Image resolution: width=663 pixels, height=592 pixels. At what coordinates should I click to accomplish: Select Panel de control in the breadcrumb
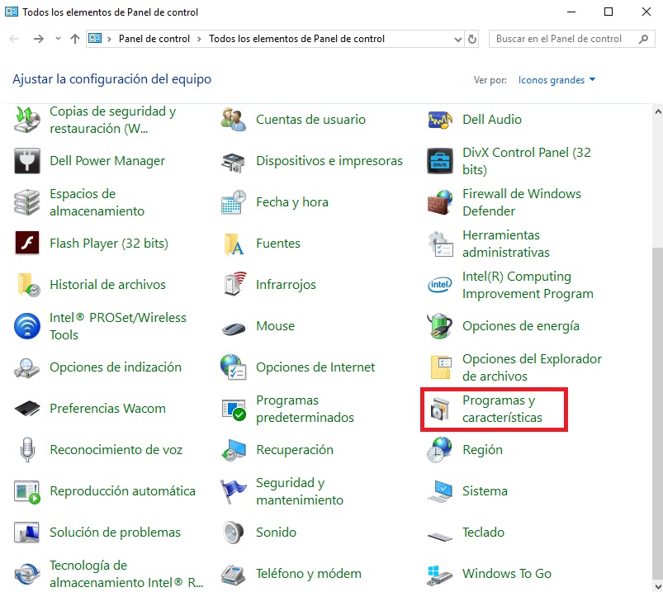(154, 38)
